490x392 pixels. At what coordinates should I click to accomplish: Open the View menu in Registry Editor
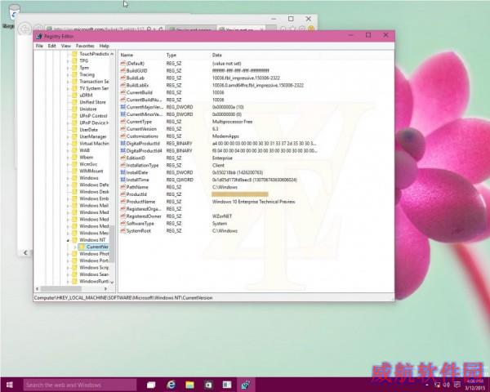click(65, 46)
